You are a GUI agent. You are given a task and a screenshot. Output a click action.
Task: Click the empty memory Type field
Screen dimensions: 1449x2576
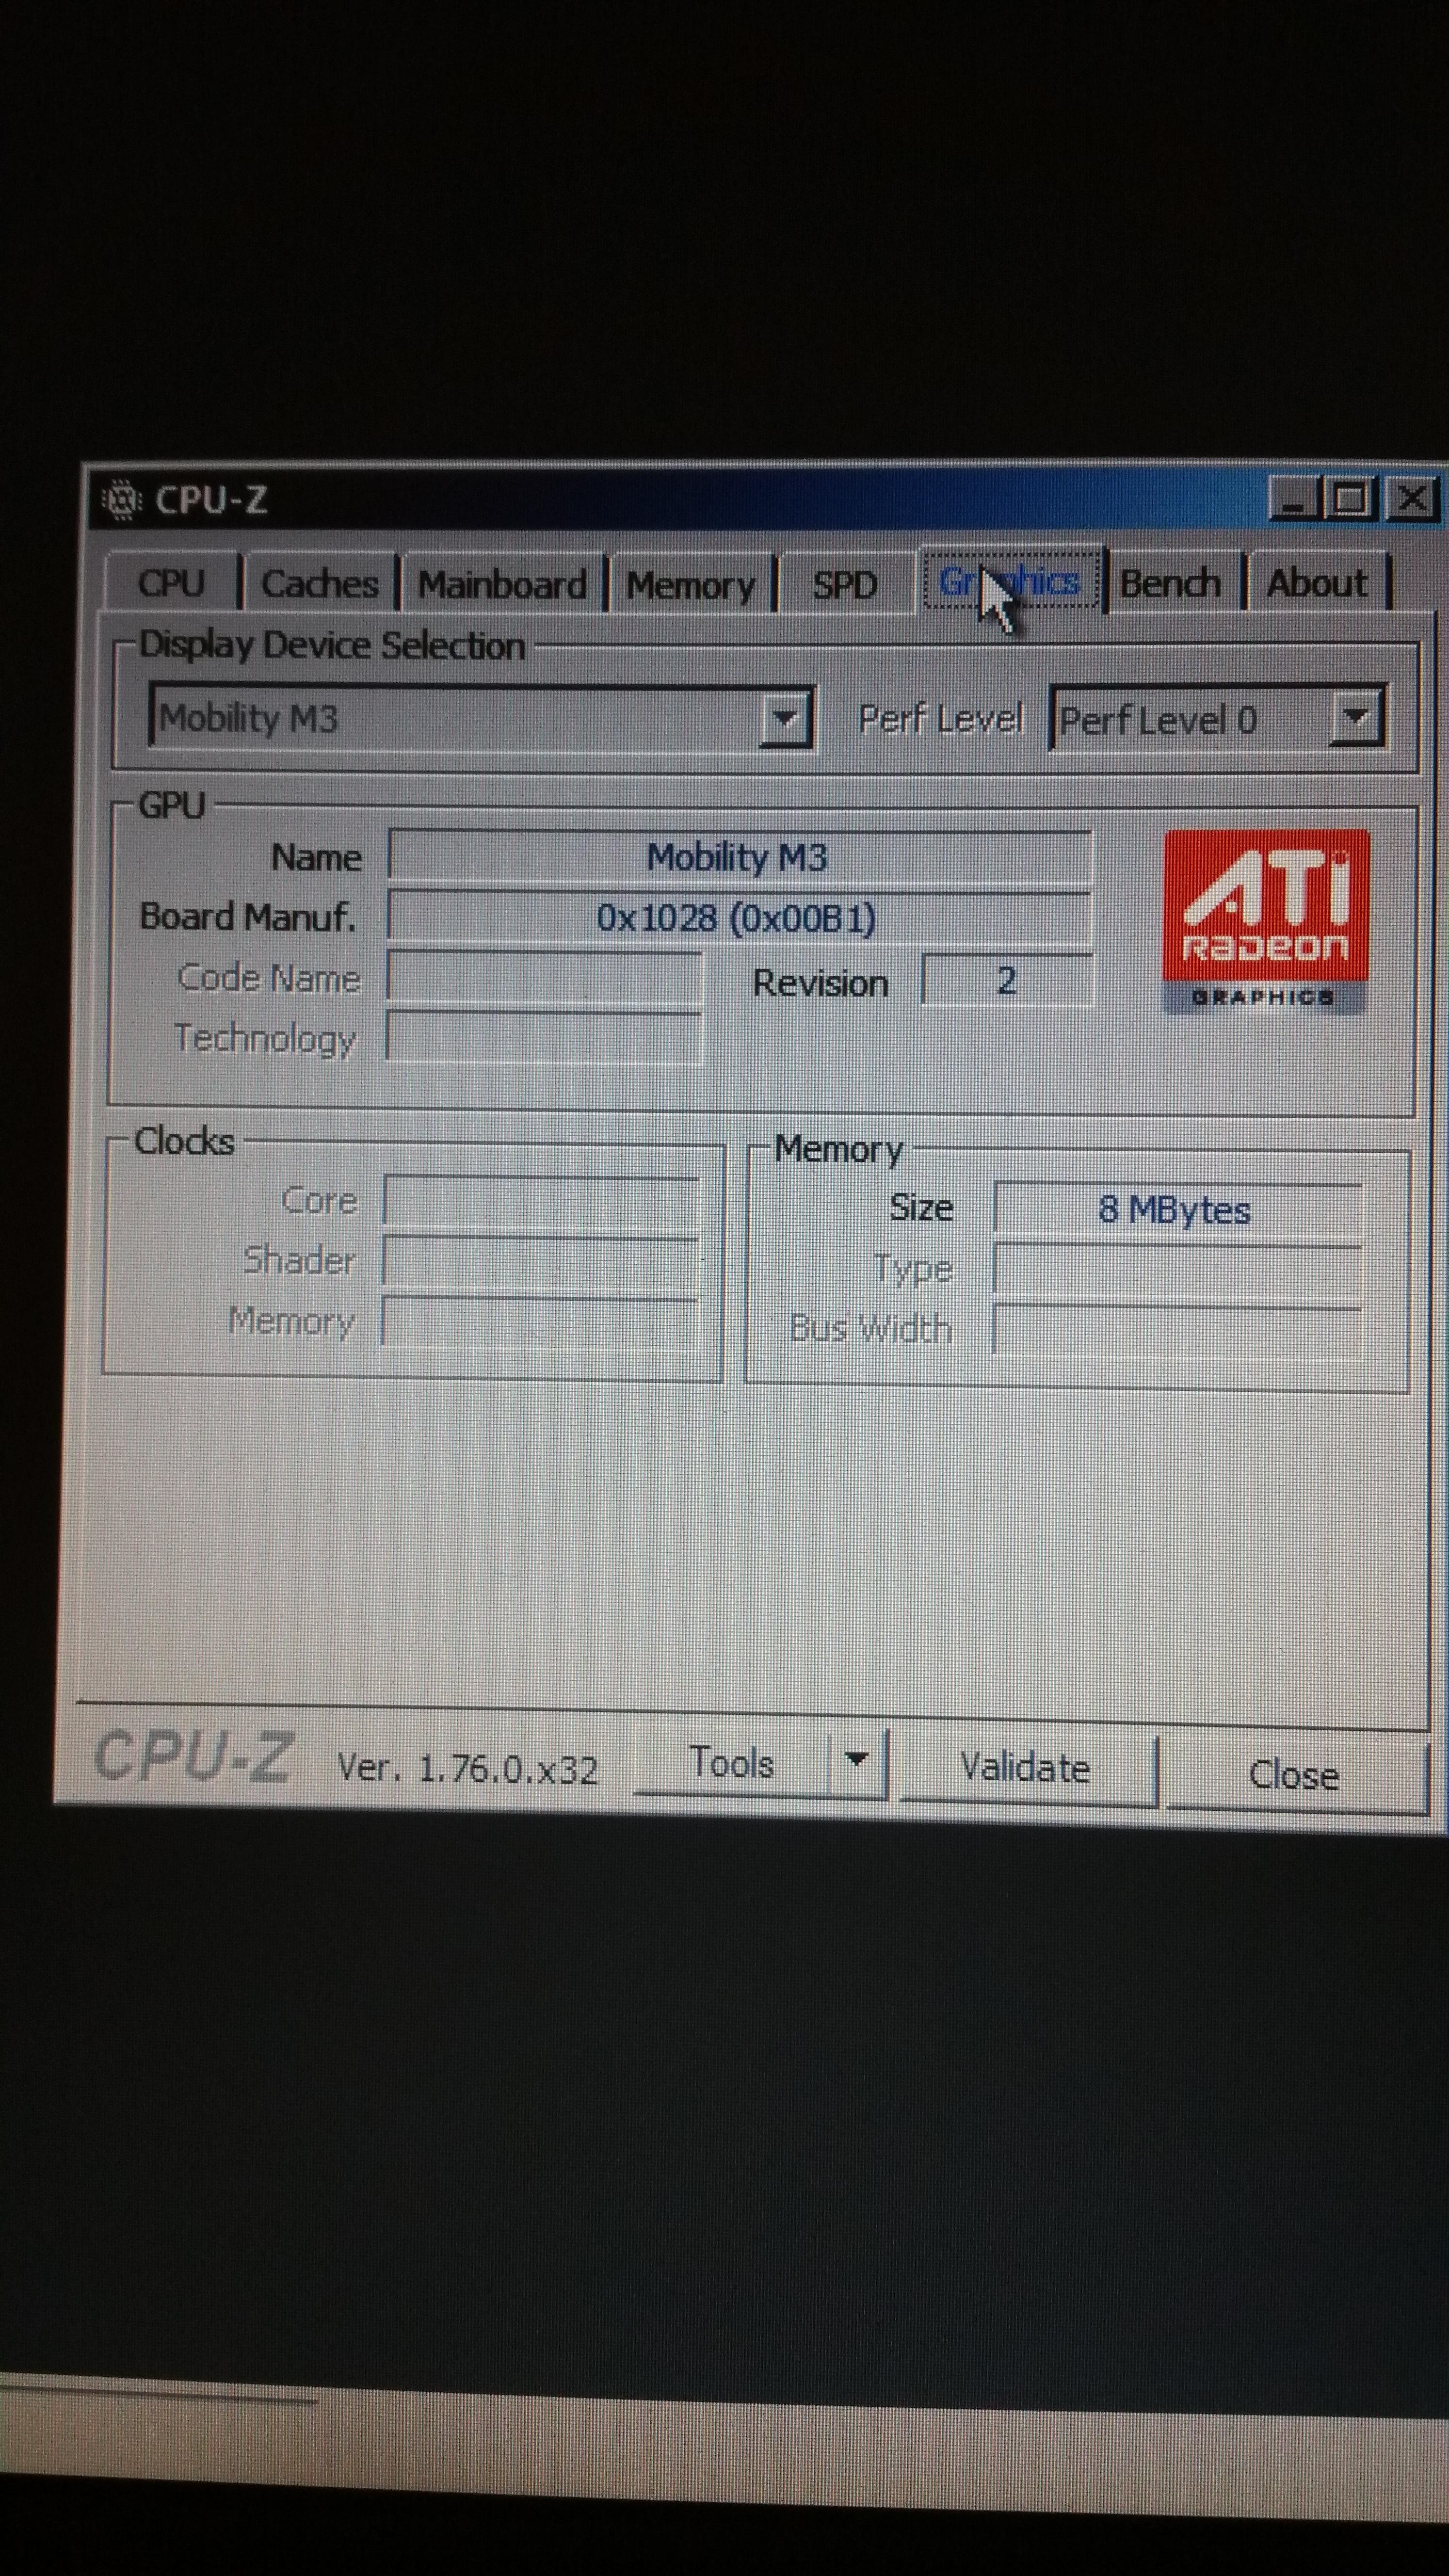1177,1270
